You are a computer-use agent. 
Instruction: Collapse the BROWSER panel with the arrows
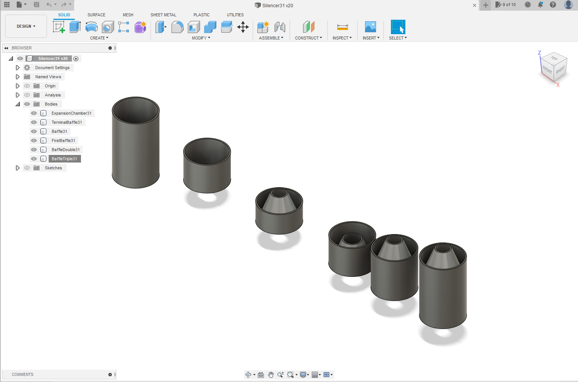click(x=6, y=48)
